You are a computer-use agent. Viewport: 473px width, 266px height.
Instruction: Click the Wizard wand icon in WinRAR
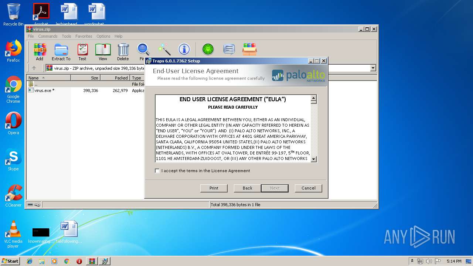(x=164, y=50)
